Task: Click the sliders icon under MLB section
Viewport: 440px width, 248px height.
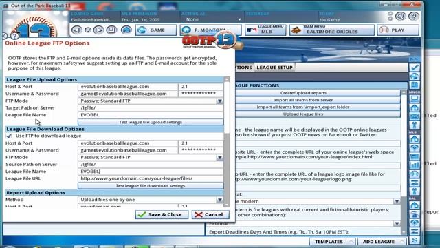Action: pos(415,183)
